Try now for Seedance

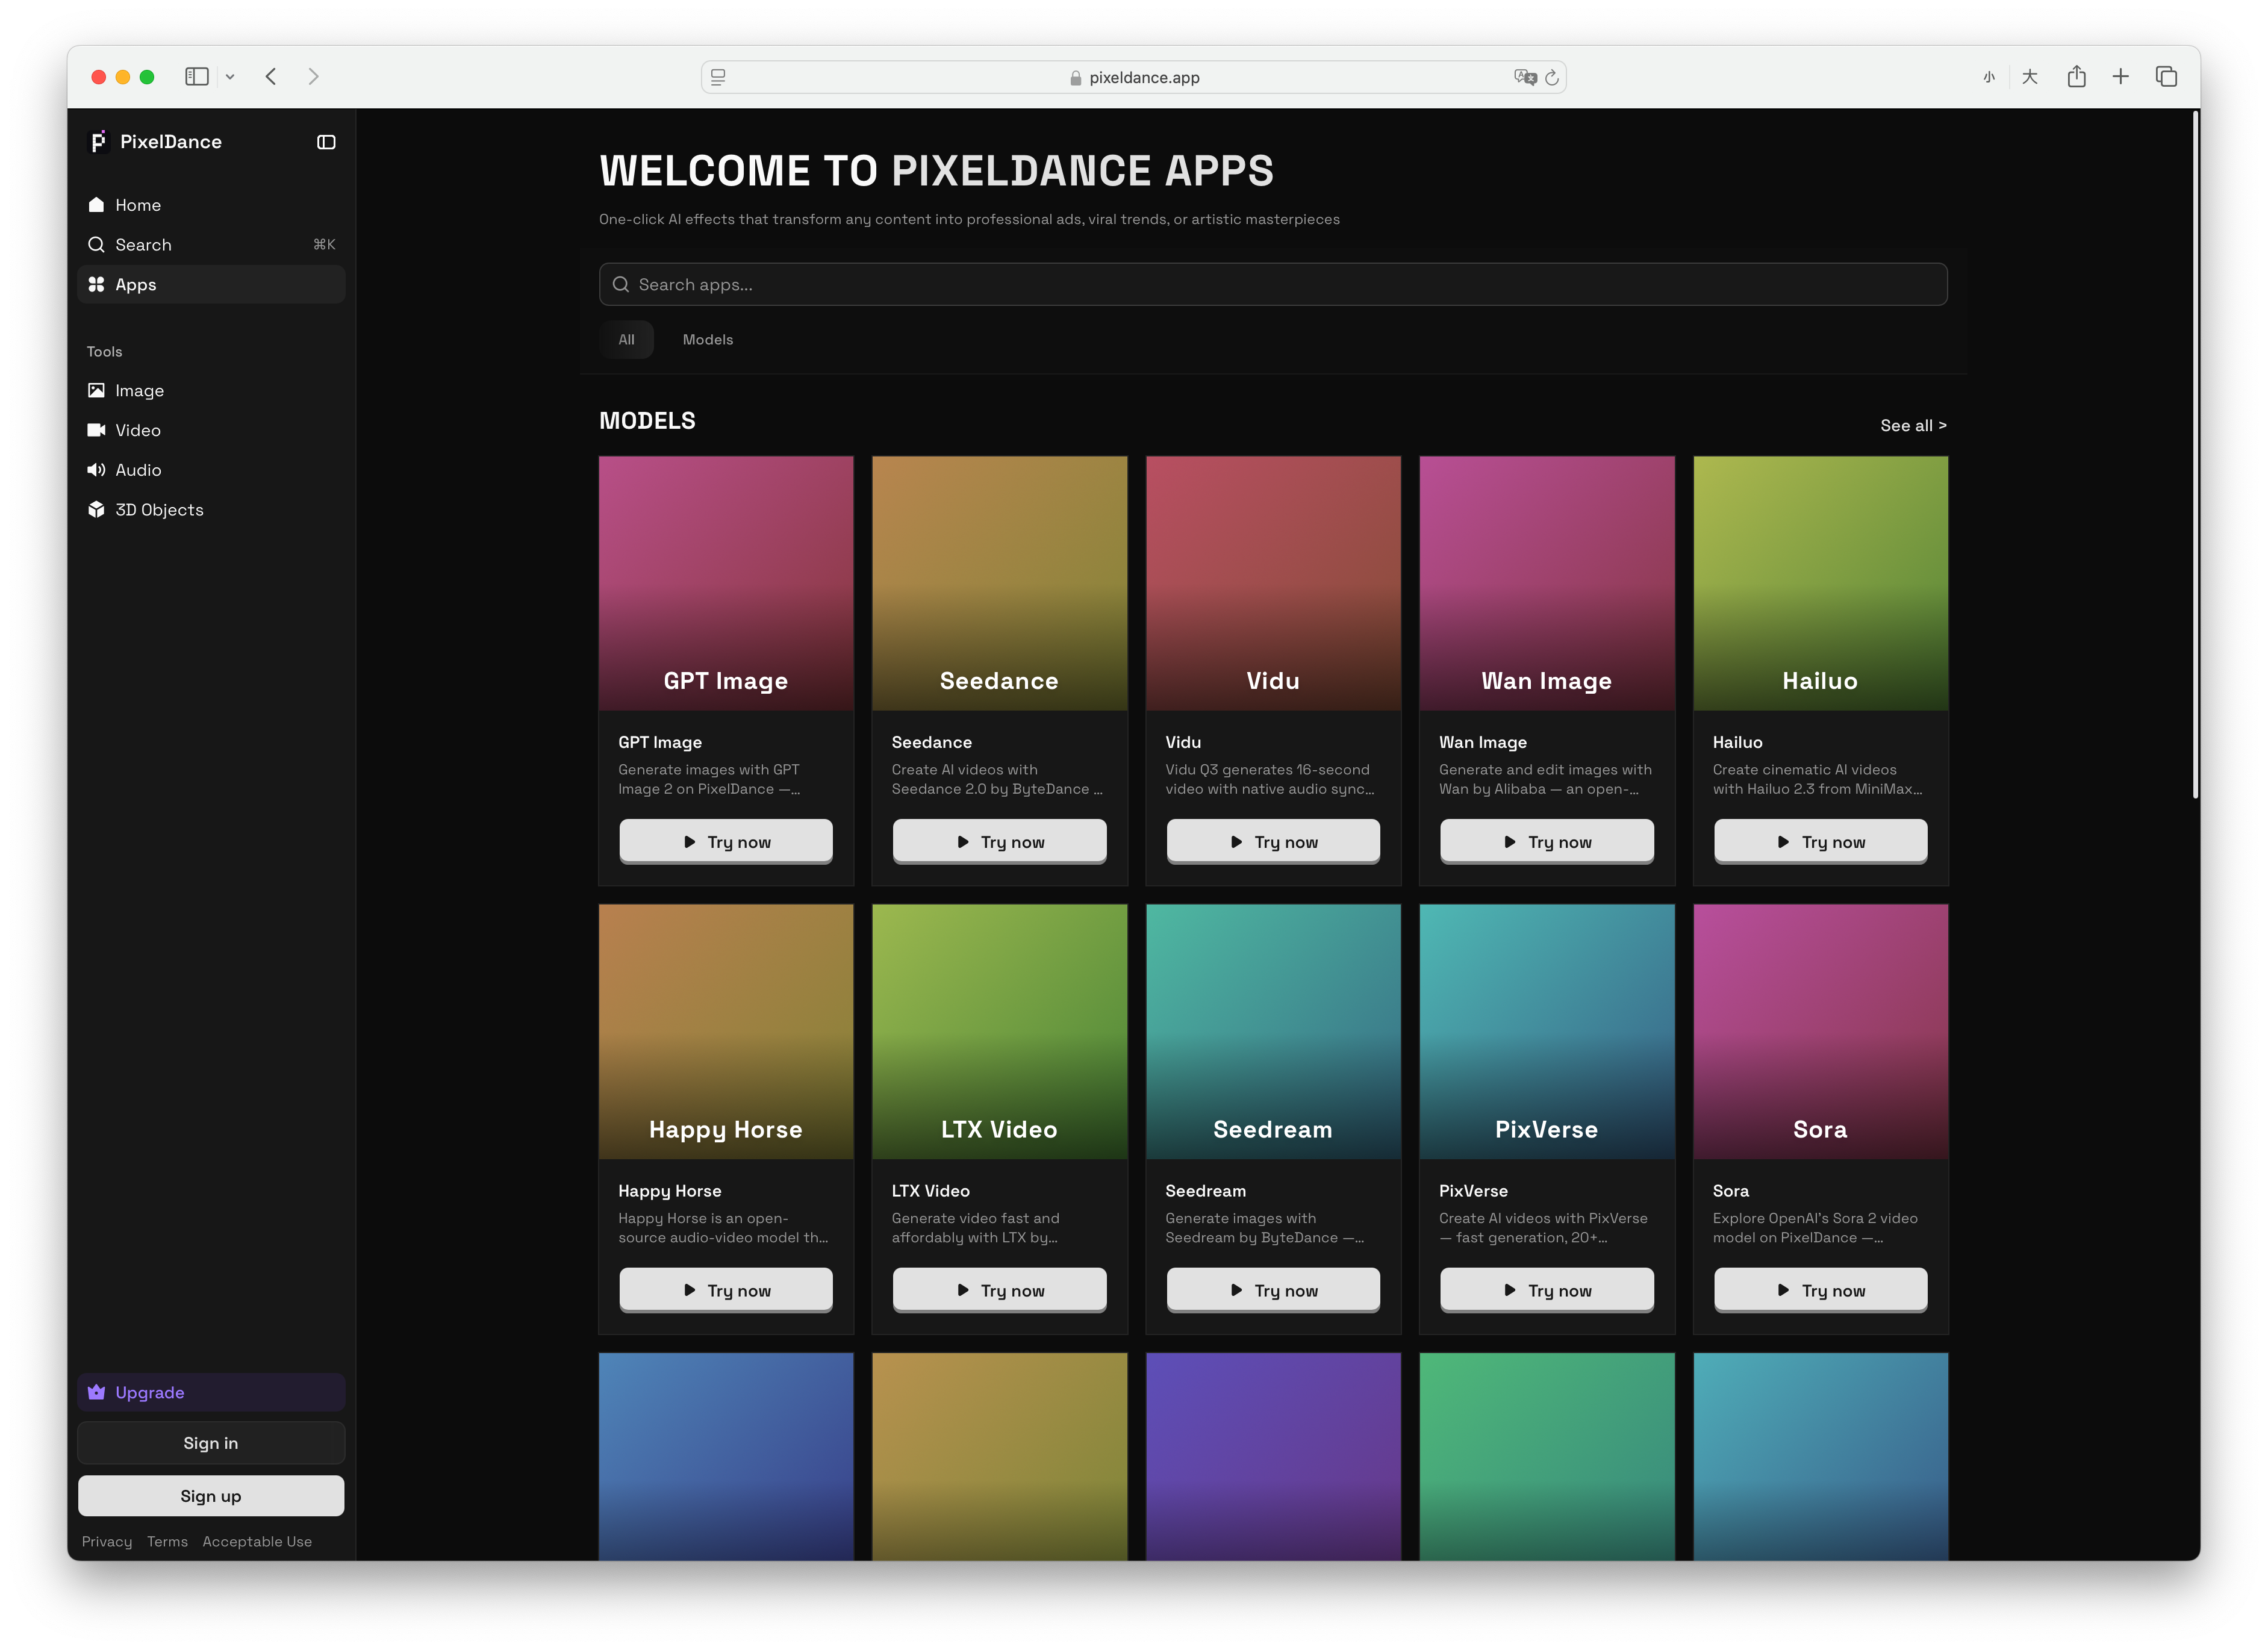point(999,842)
